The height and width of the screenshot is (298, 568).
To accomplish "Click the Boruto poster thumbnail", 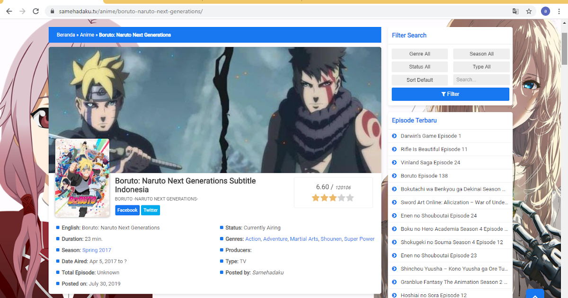I will 82,178.
